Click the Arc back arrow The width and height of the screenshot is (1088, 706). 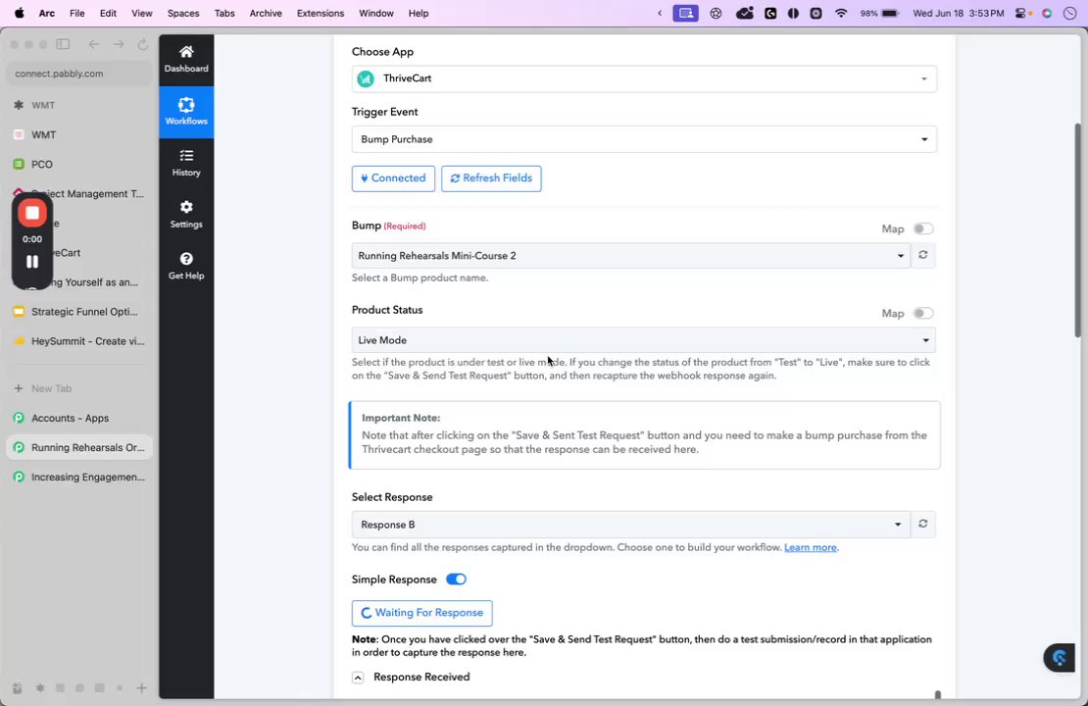click(x=94, y=44)
